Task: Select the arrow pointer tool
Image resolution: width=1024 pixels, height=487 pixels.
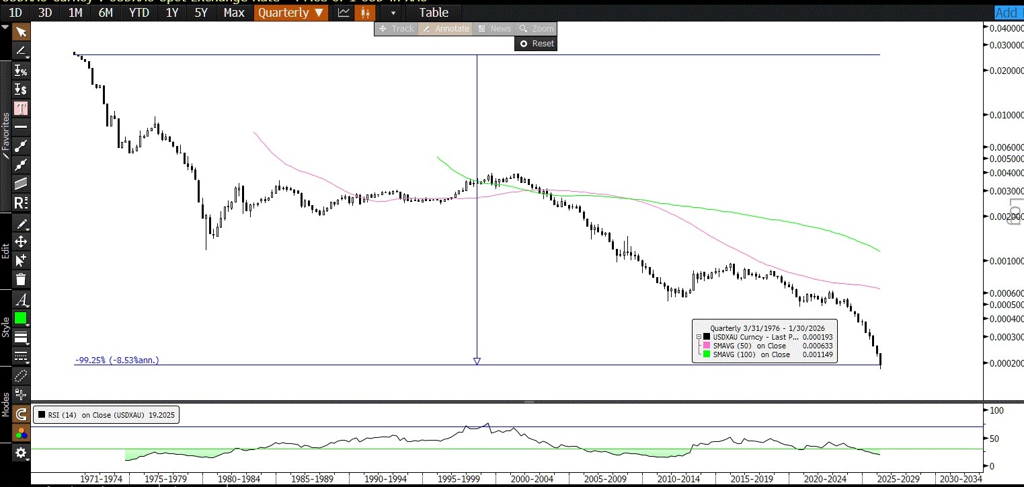Action: (x=21, y=32)
